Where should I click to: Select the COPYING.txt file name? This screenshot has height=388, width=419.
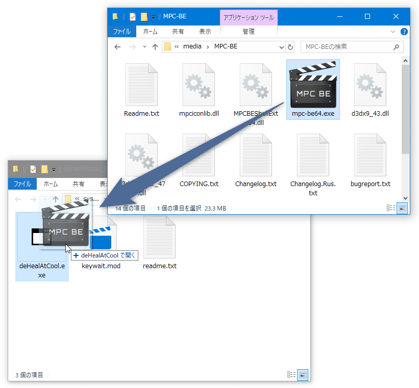pyautogui.click(x=199, y=184)
